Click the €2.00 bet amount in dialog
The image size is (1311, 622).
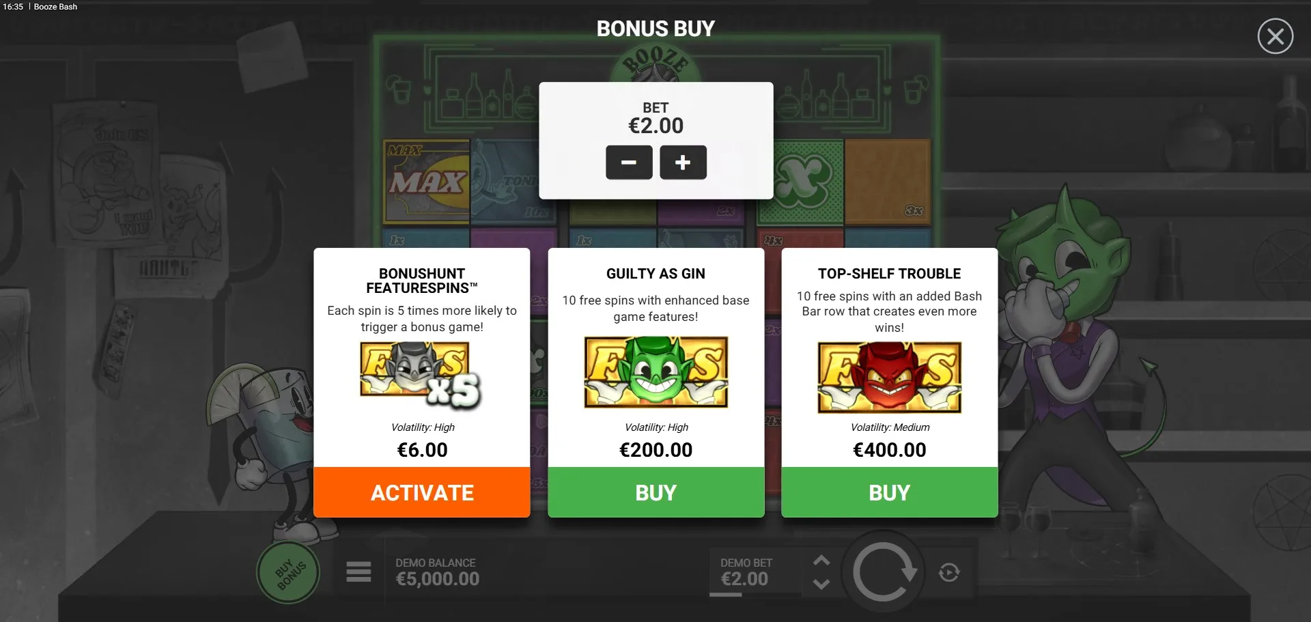pyautogui.click(x=655, y=126)
